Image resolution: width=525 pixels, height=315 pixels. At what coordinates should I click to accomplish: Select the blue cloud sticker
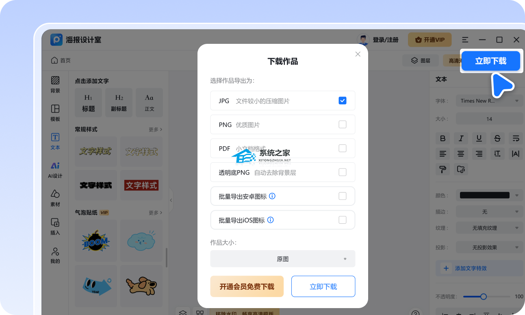(141, 241)
